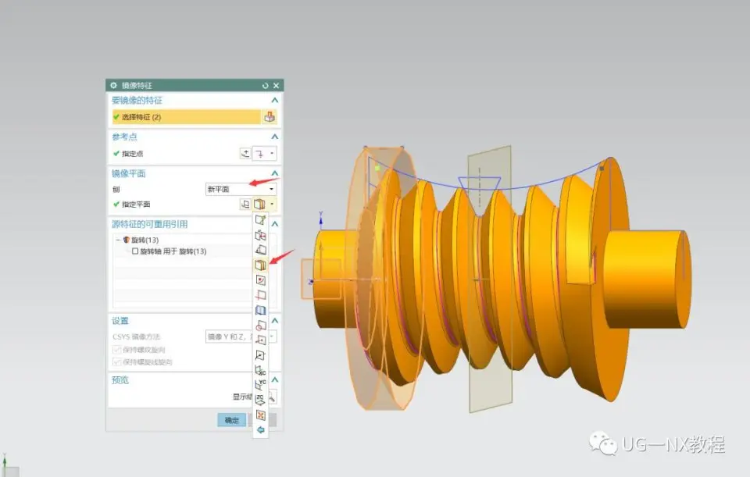Image resolution: width=750 pixels, height=477 pixels.
Task: Select the At Angle plane type icon
Action: 260,250
